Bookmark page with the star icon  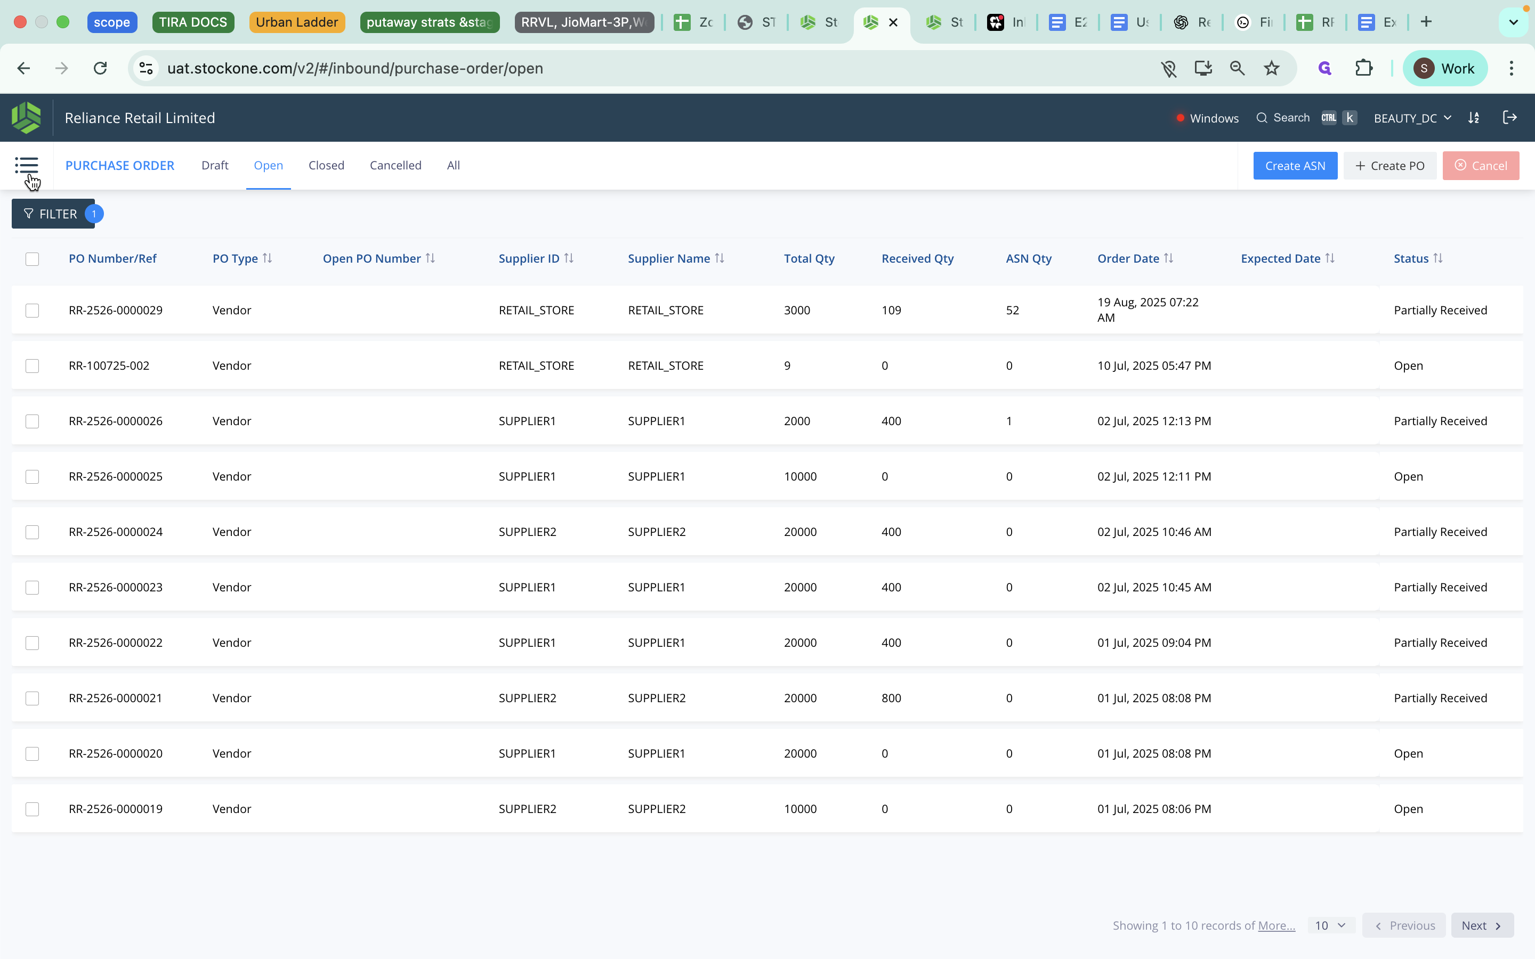click(1271, 69)
